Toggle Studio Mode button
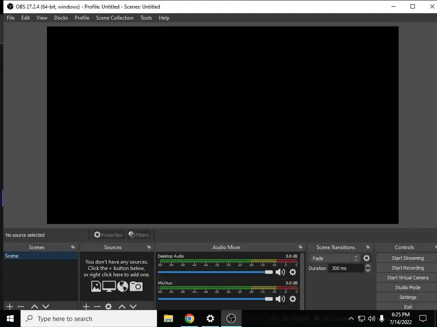Image resolution: width=437 pixels, height=327 pixels. tap(408, 287)
